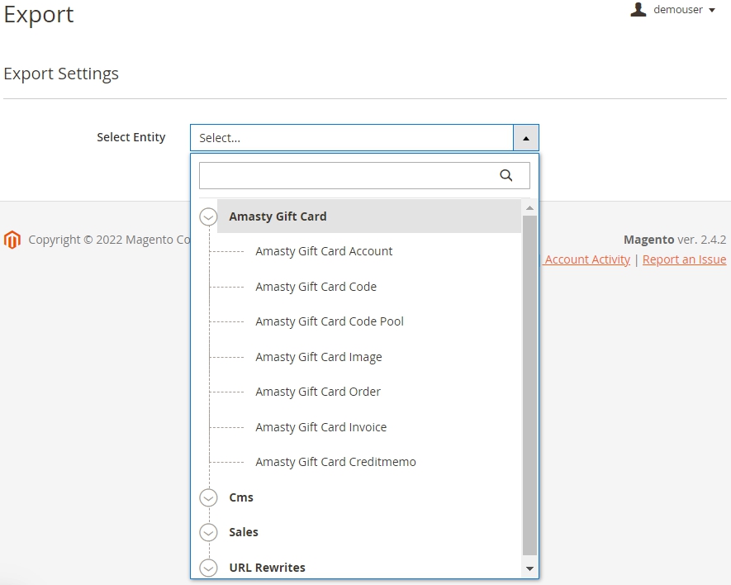Click the scrollbar down arrow
Screen dimensions: 731x585
click(529, 568)
